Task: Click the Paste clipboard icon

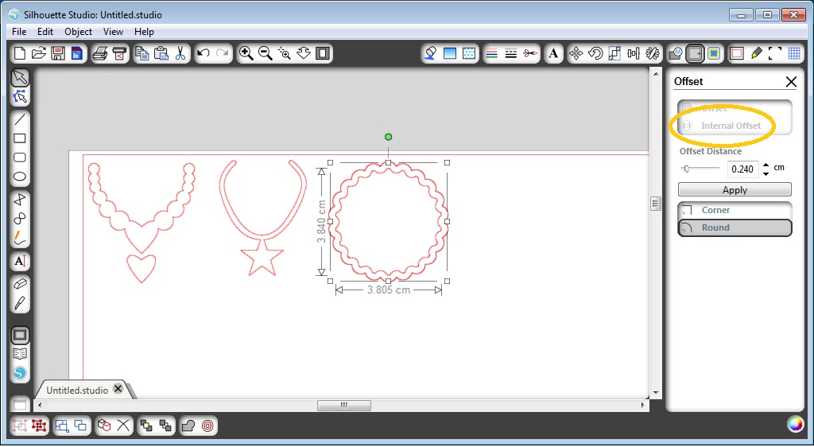Action: [161, 53]
